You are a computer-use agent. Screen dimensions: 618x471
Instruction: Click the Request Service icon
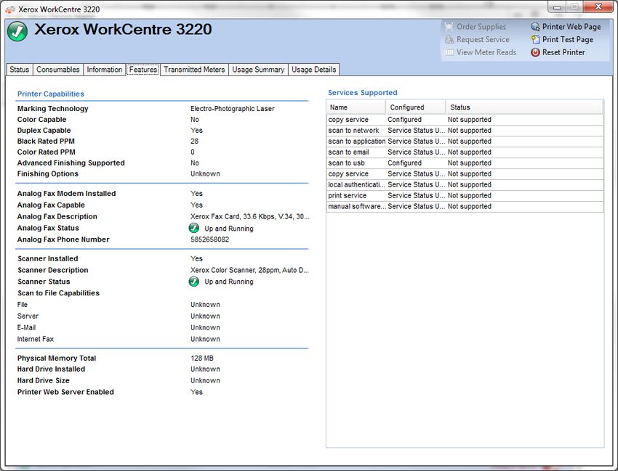pos(449,39)
